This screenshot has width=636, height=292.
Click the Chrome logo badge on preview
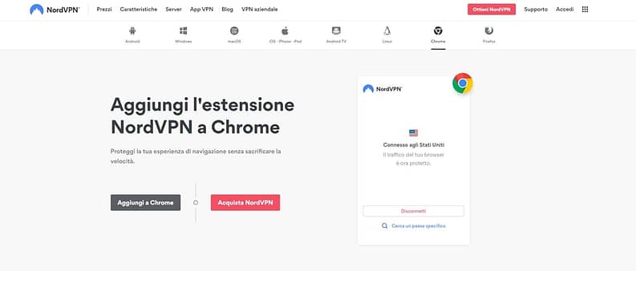463,83
